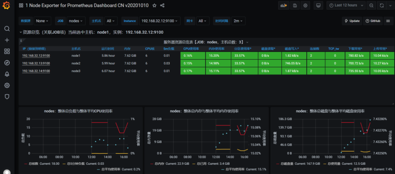Open the Grafana home logo

[7, 5]
